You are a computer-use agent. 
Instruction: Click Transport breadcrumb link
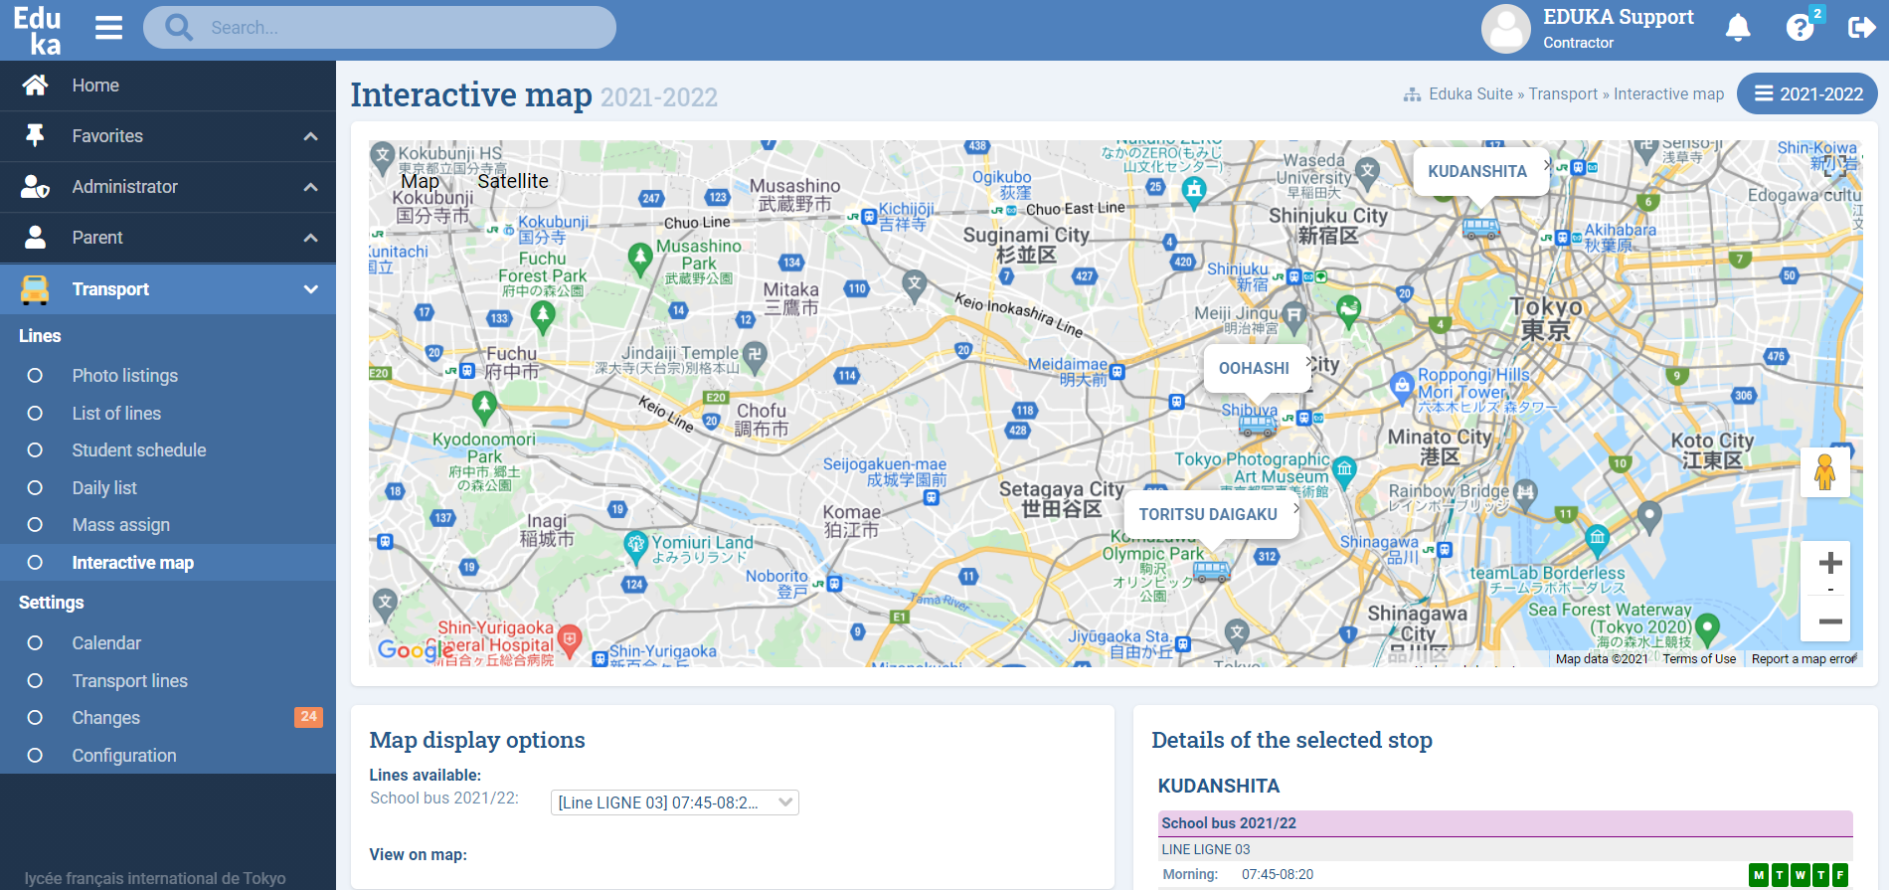coord(1563,93)
